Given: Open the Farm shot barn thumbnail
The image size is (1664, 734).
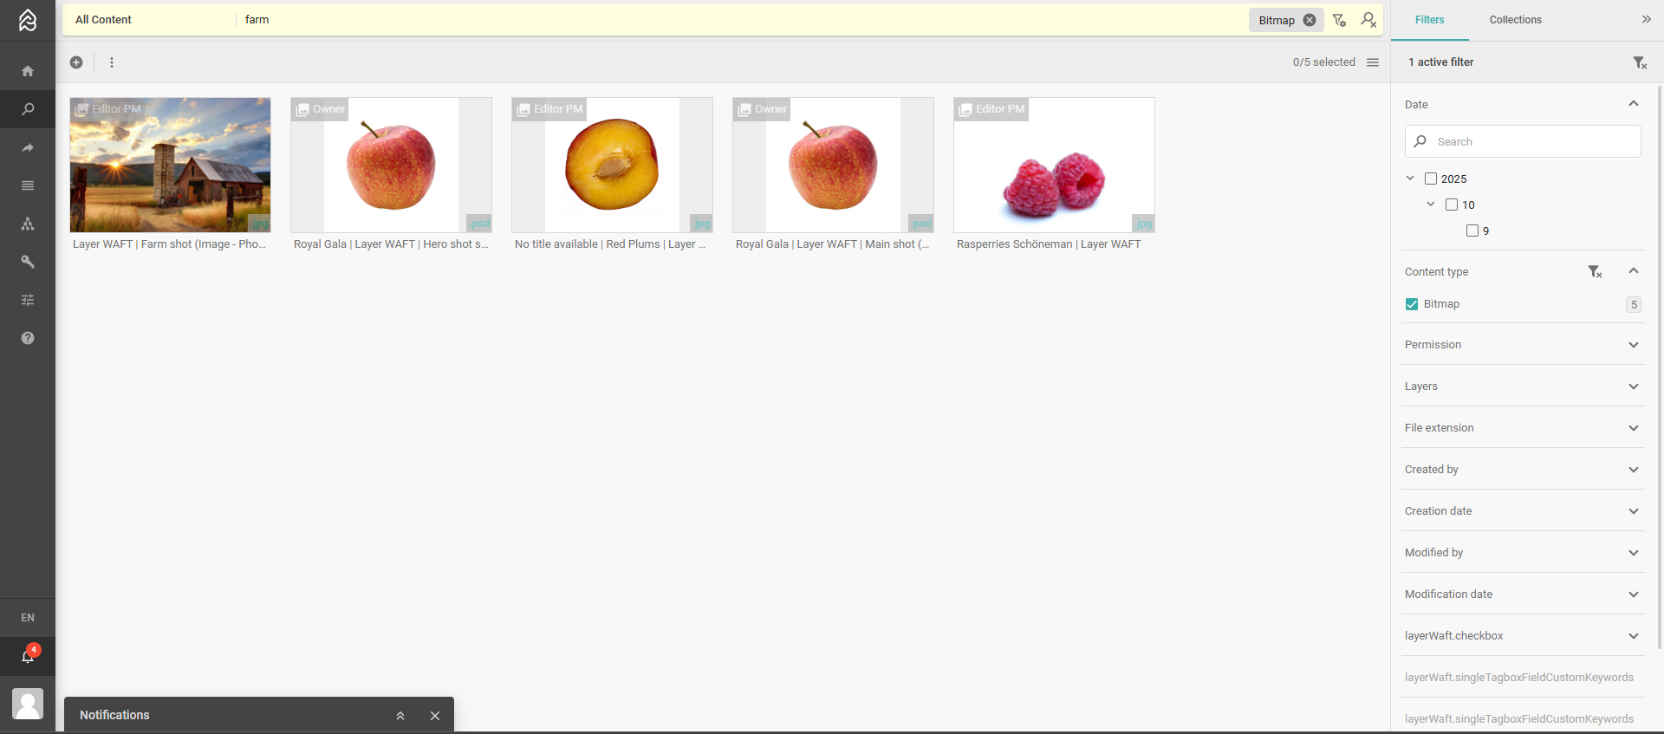Looking at the screenshot, I should point(170,165).
